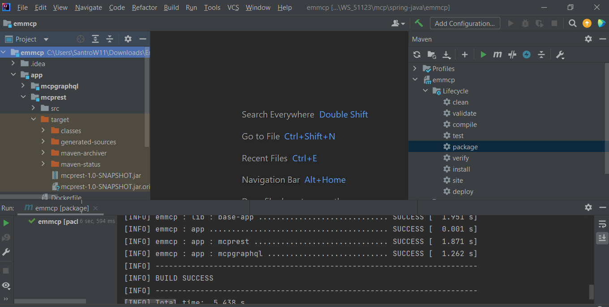This screenshot has height=307, width=609.
Task: Generate sources and update folders in Maven
Action: coord(432,55)
